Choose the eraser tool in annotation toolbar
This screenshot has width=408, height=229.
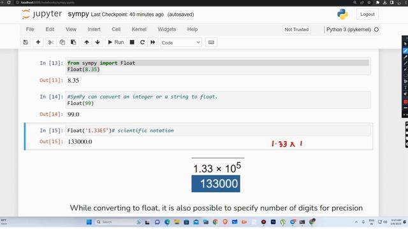405,94
